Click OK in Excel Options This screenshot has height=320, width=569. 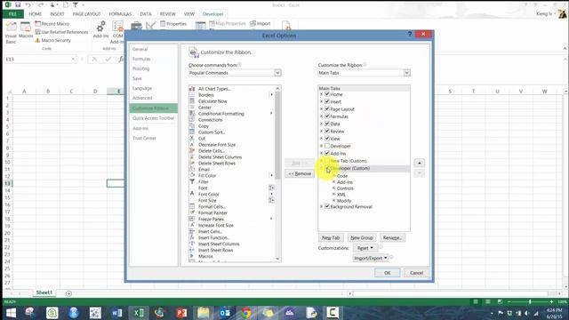pos(388,273)
